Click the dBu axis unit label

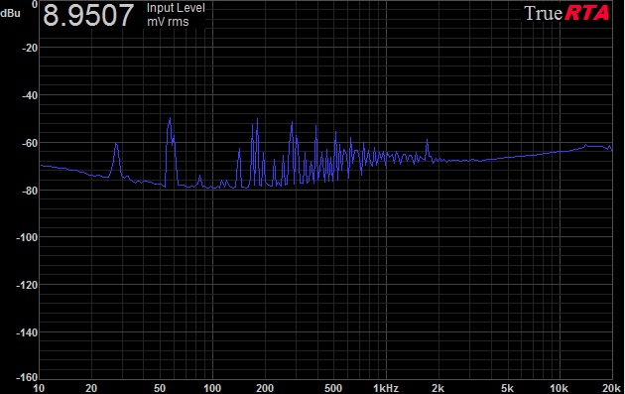(10, 13)
